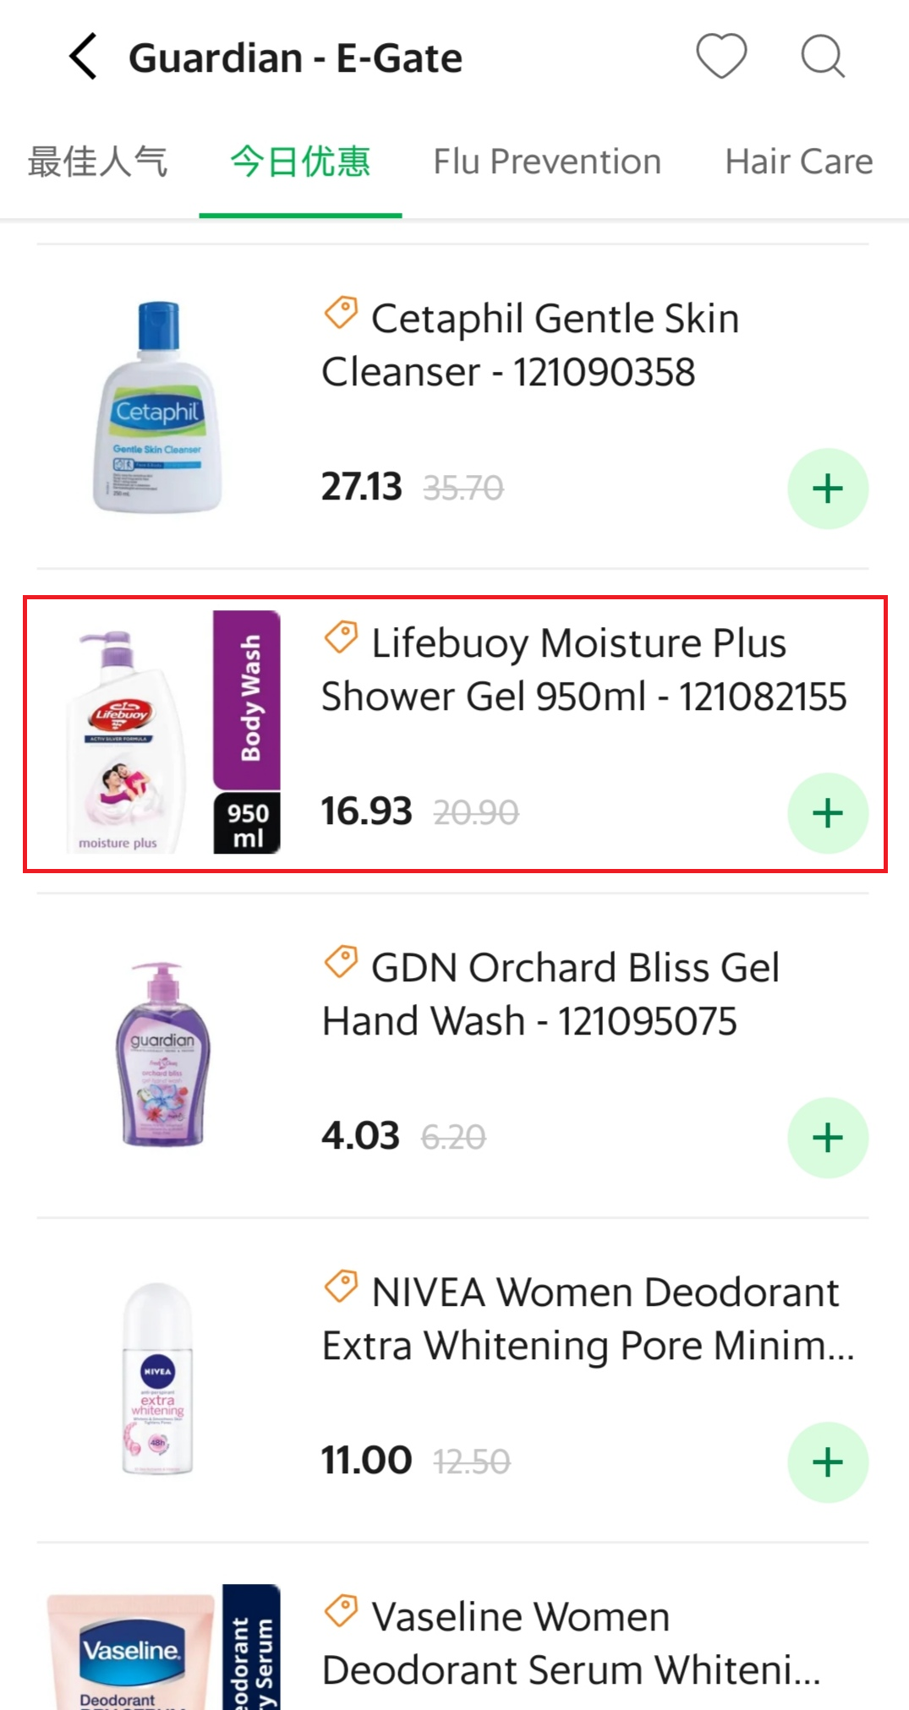Open search with magnifier icon

(822, 57)
